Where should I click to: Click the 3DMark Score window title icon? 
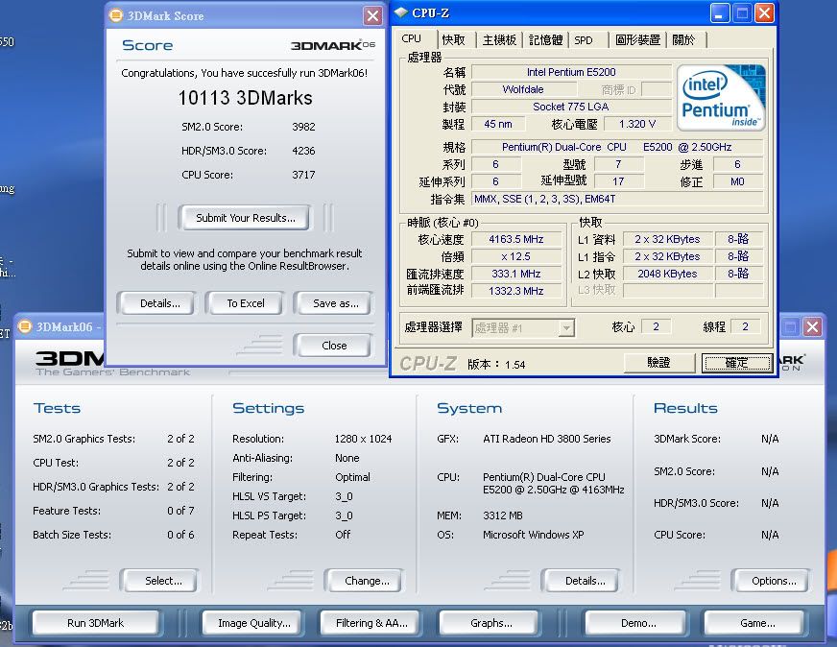[116, 15]
